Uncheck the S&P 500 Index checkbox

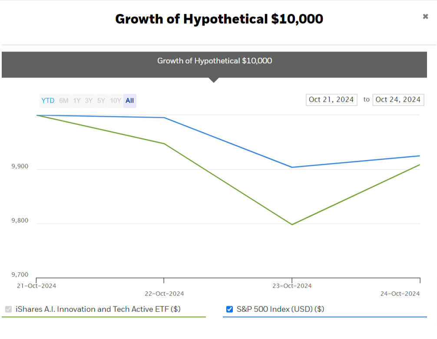click(x=229, y=309)
